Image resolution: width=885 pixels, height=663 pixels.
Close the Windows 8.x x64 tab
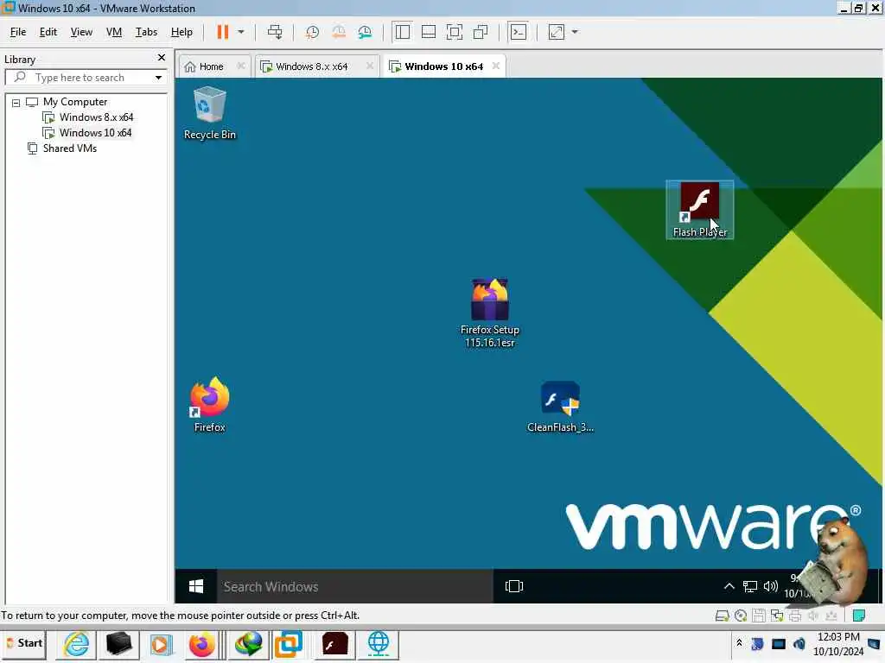[370, 66]
